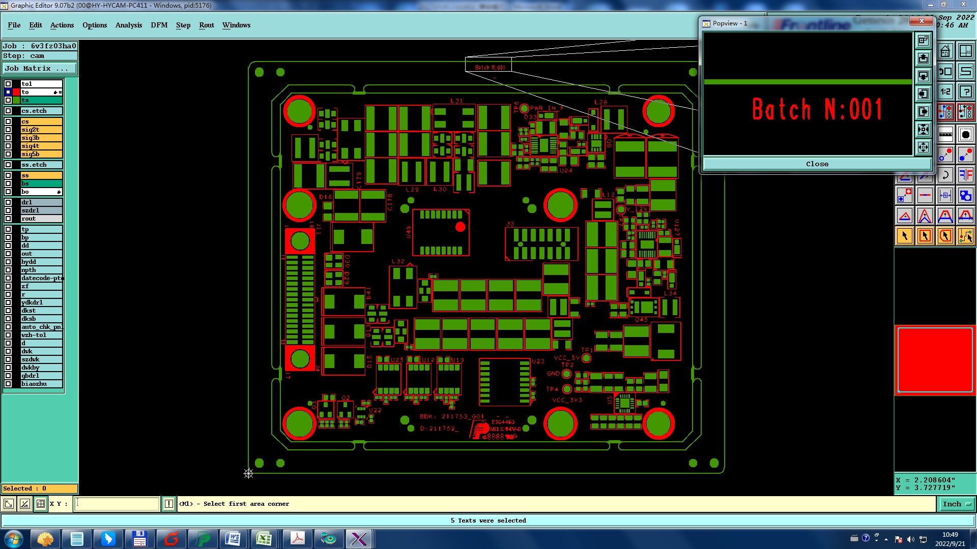Toggle checkbox for layer drl
Viewport: 977px width, 549px height.
8,202
